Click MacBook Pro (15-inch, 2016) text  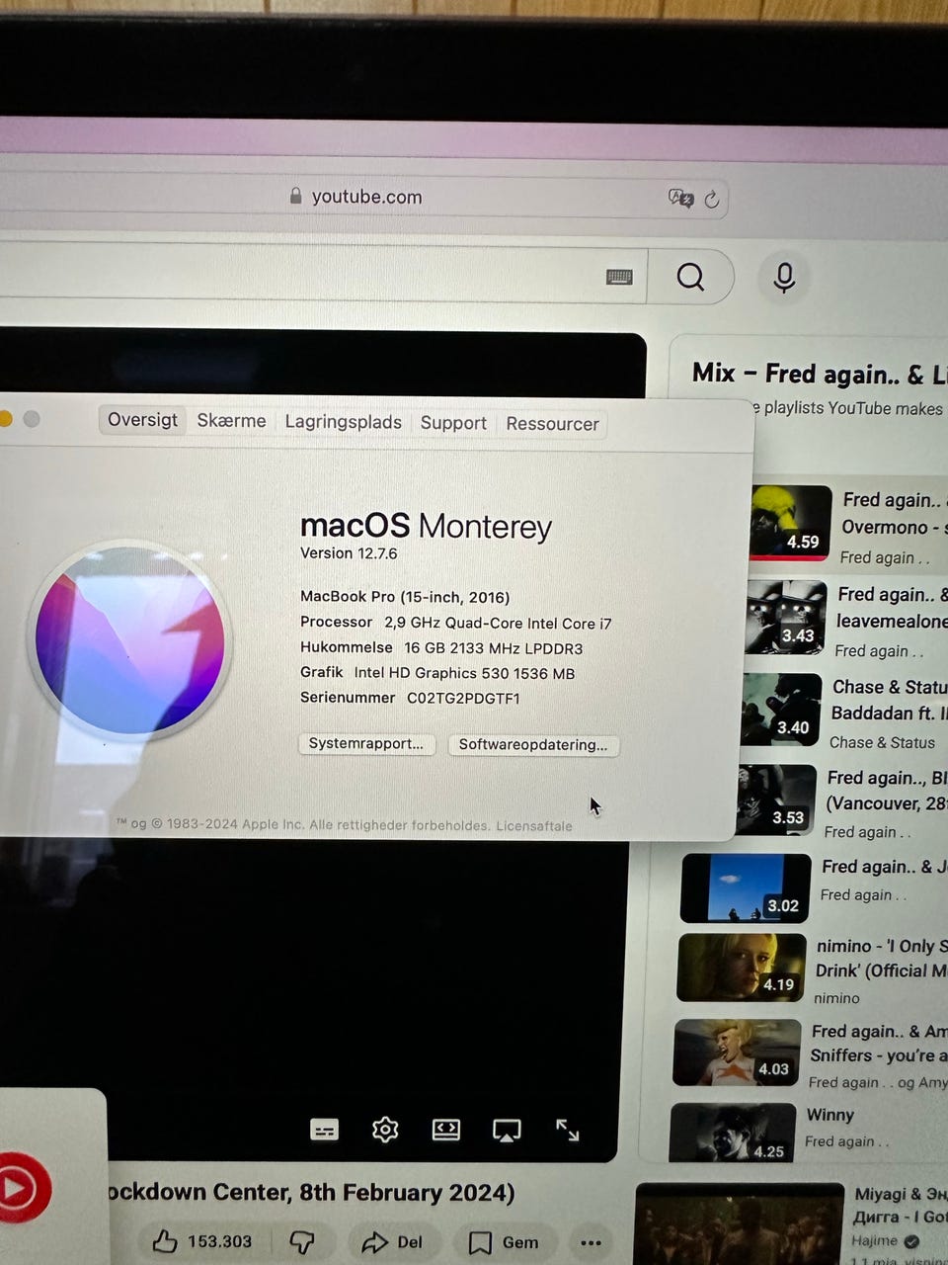[405, 597]
